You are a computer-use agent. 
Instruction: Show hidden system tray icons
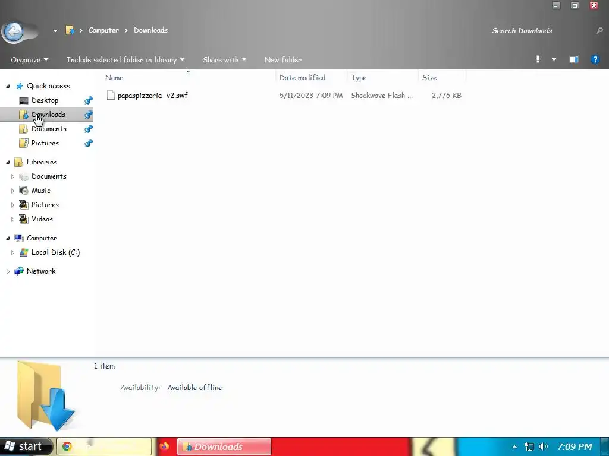pyautogui.click(x=514, y=447)
